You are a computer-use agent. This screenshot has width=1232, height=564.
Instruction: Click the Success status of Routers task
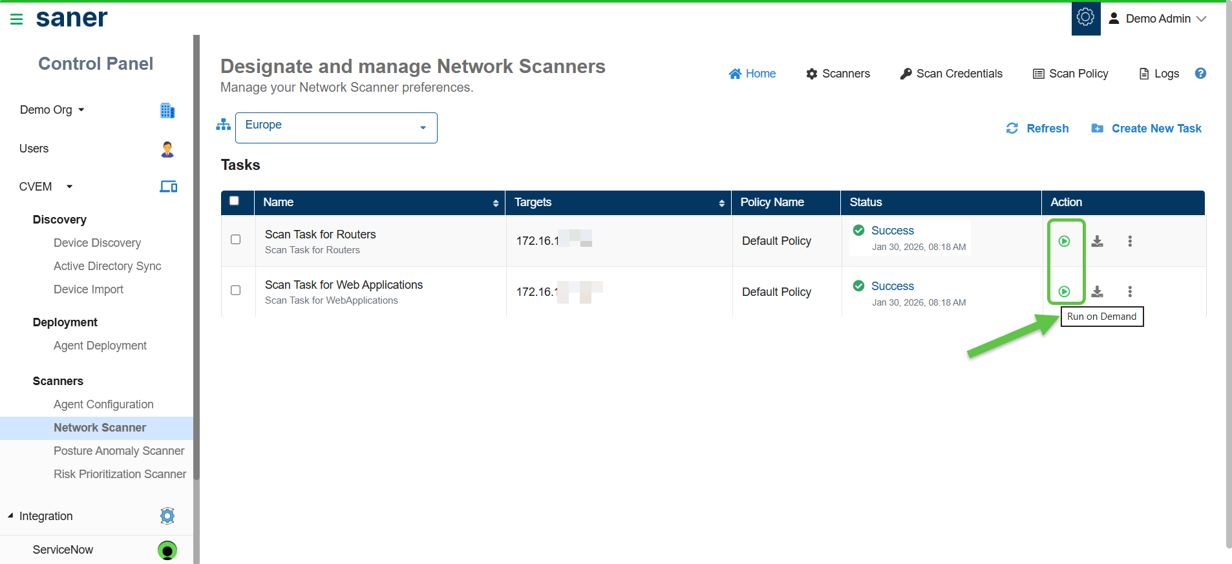pyautogui.click(x=892, y=231)
